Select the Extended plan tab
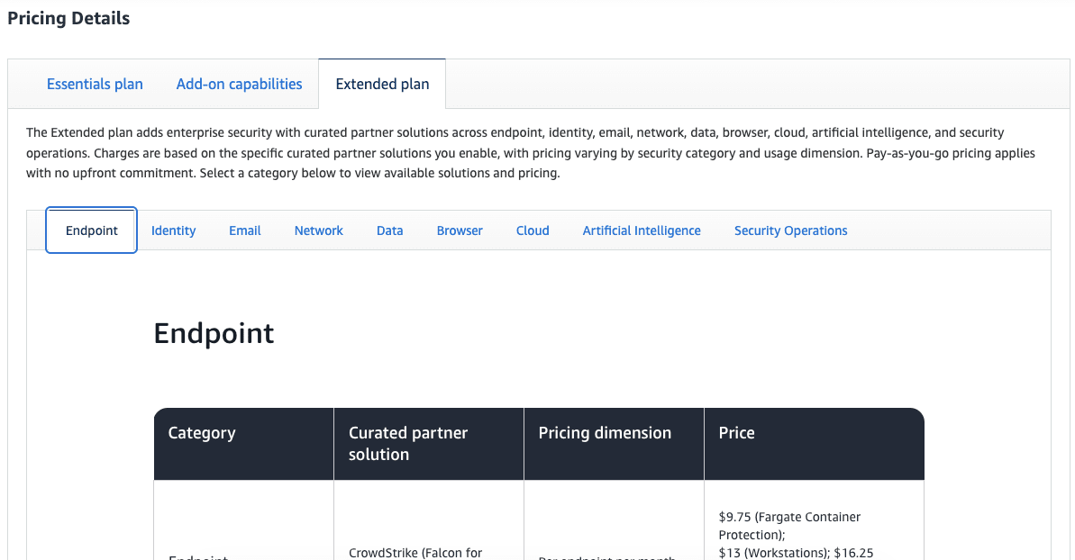 pos(382,84)
